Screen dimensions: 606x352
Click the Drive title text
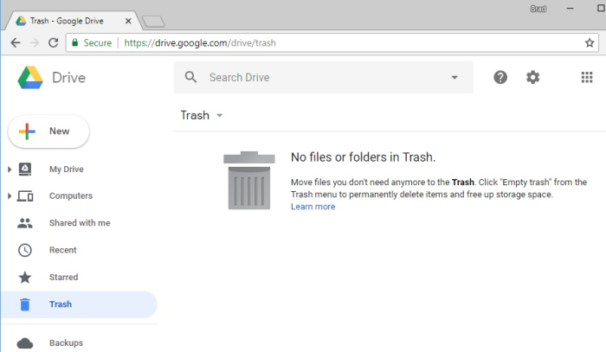pyautogui.click(x=68, y=78)
